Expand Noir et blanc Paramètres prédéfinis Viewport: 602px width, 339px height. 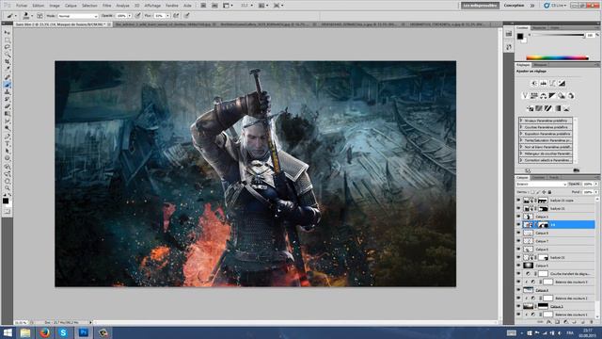pyautogui.click(x=520, y=147)
